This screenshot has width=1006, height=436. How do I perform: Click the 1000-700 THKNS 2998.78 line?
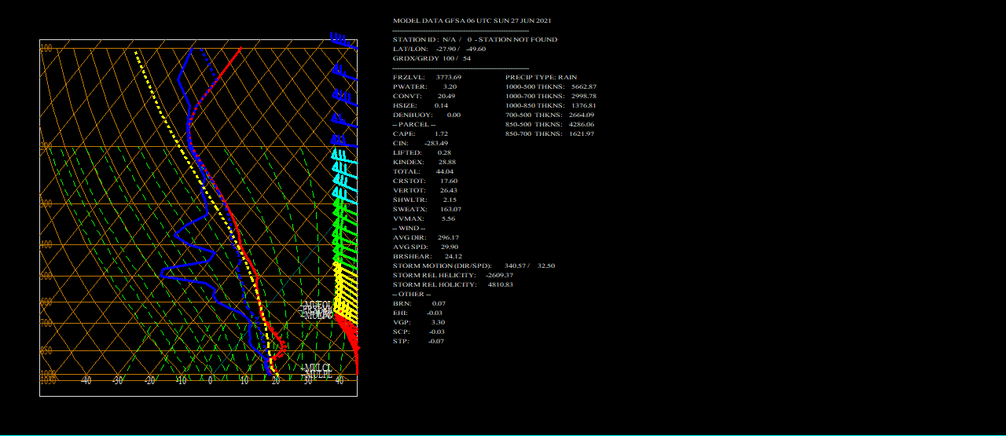551,96
